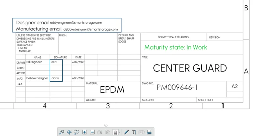This screenshot has width=253, height=136.
Task: Open the display style dropdown arrow
Action: coord(120,132)
